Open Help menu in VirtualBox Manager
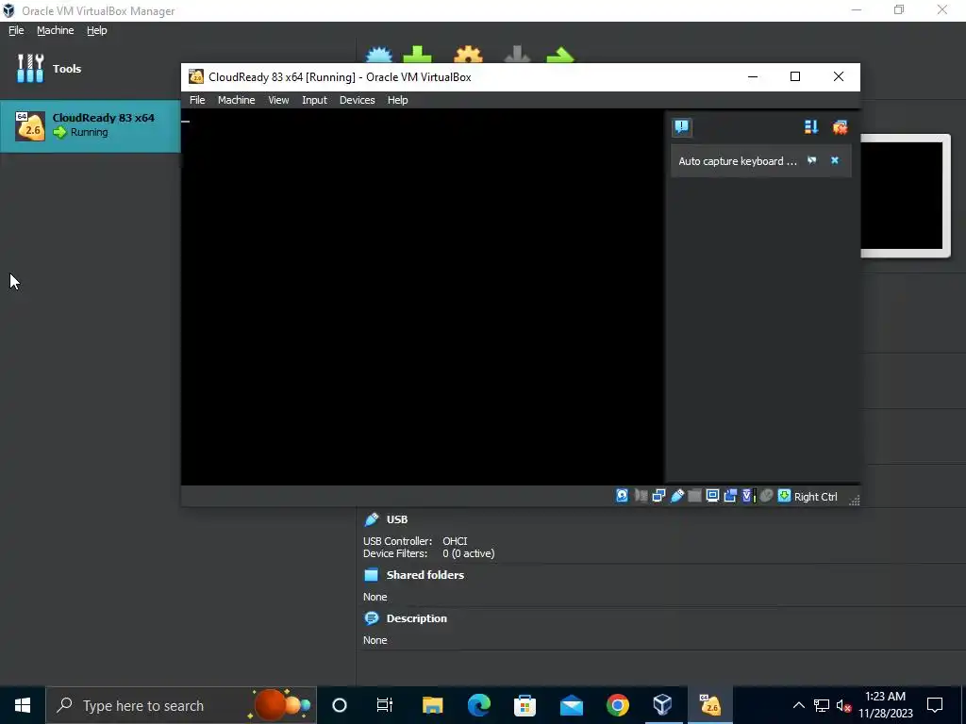This screenshot has width=966, height=724. coord(97,30)
